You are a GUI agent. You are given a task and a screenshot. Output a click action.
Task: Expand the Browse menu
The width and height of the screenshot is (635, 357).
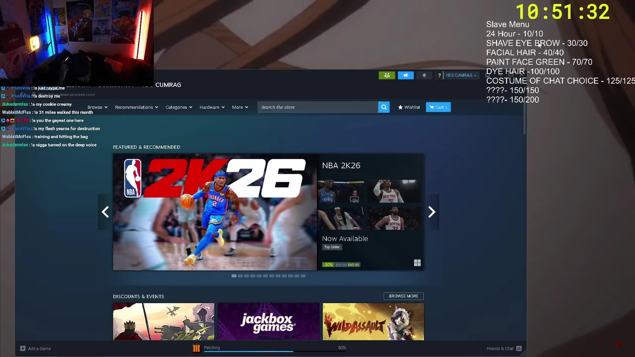tap(97, 107)
